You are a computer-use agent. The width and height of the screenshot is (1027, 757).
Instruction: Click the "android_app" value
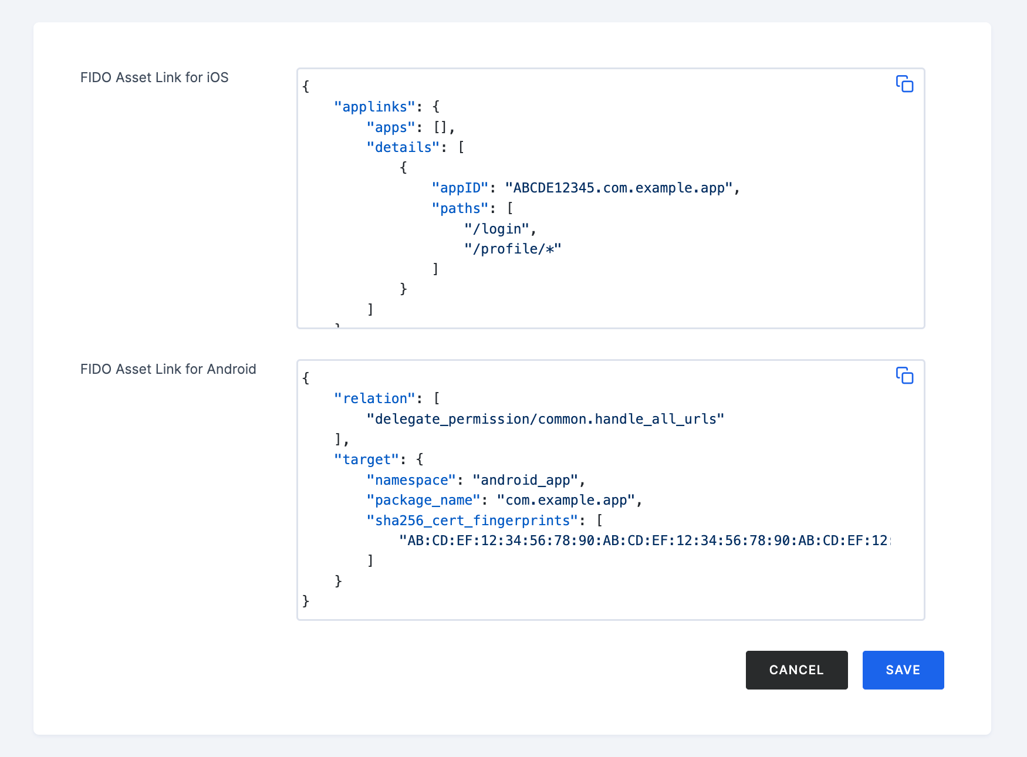[x=525, y=480]
